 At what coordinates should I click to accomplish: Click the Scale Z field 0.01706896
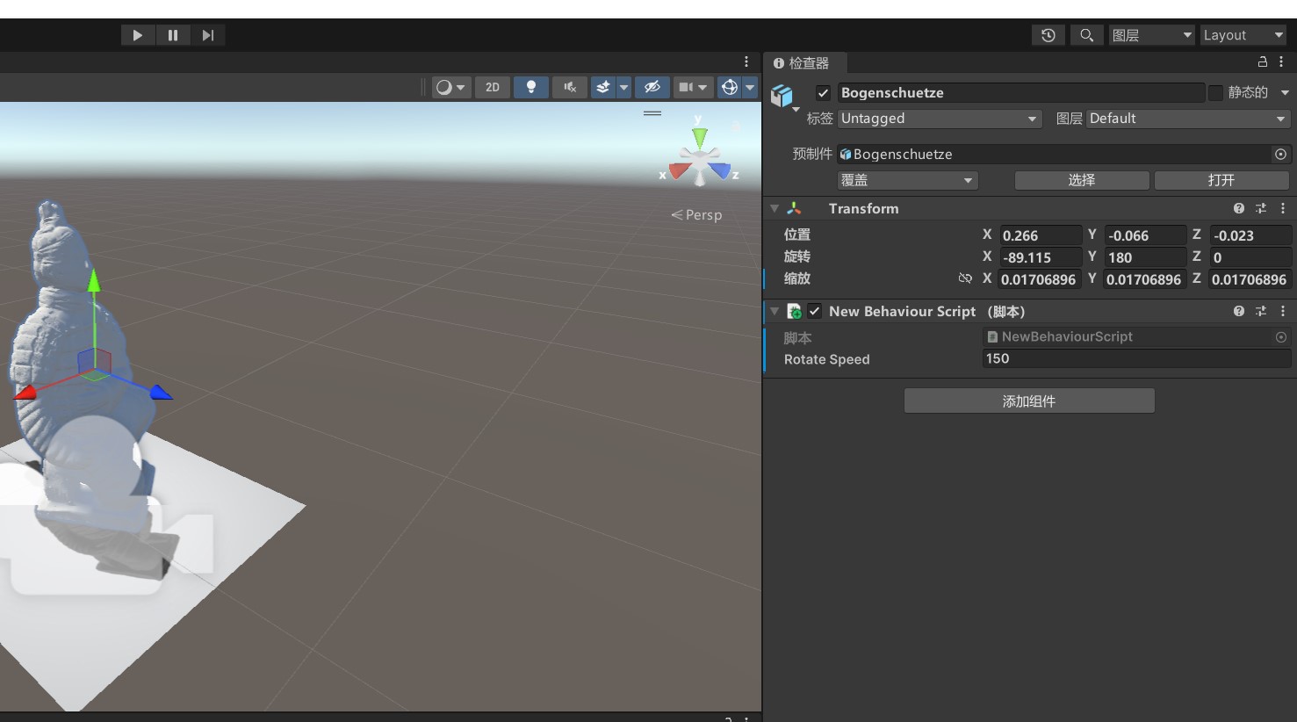[x=1250, y=279]
